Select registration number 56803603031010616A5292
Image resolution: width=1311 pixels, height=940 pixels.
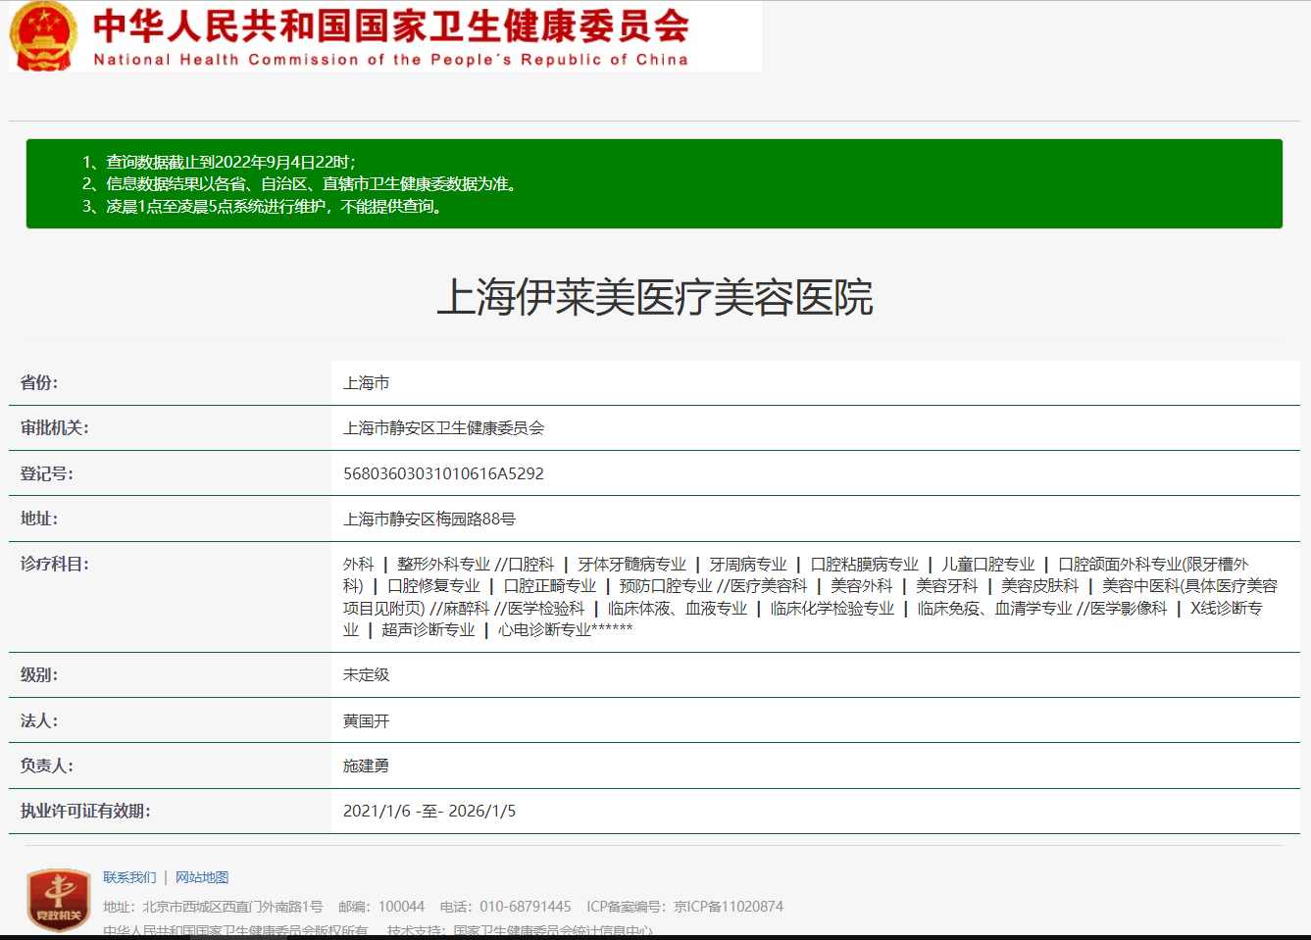443,473
